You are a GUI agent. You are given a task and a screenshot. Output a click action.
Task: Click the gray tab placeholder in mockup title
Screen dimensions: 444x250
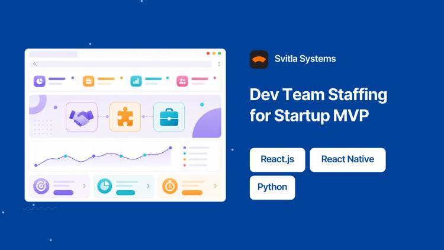coord(53,54)
